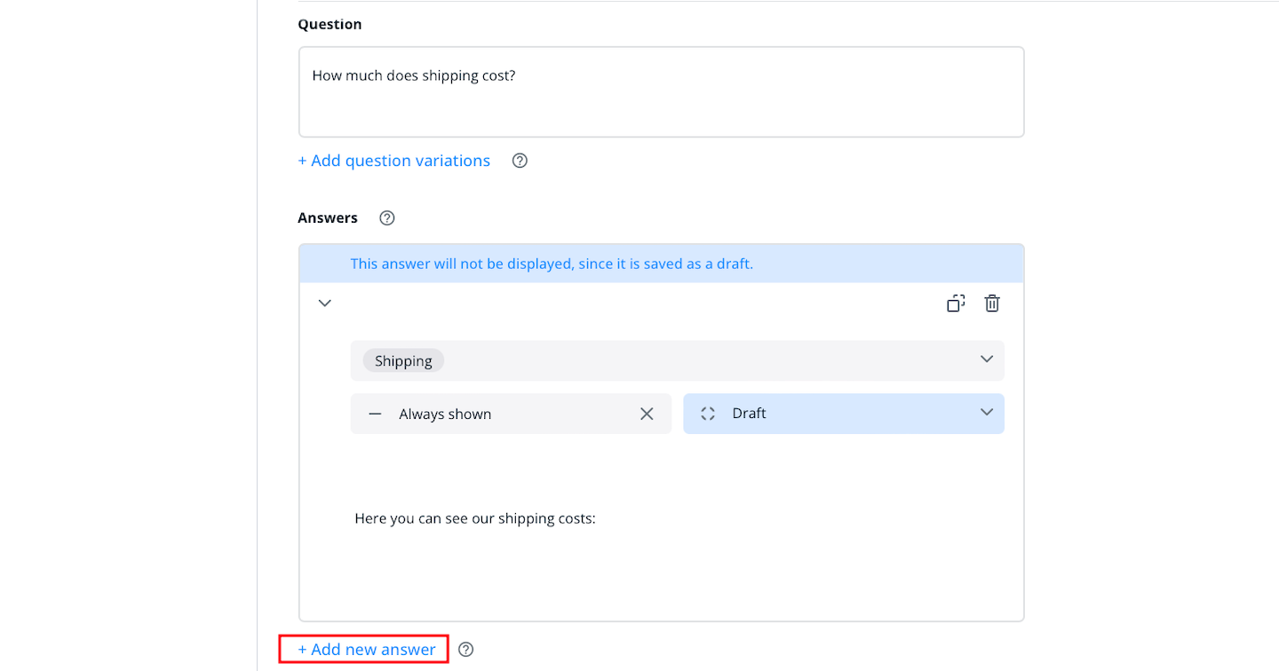Viewport: 1279px width, 671px height.
Task: Delete the answer with the trash icon
Action: (x=992, y=304)
